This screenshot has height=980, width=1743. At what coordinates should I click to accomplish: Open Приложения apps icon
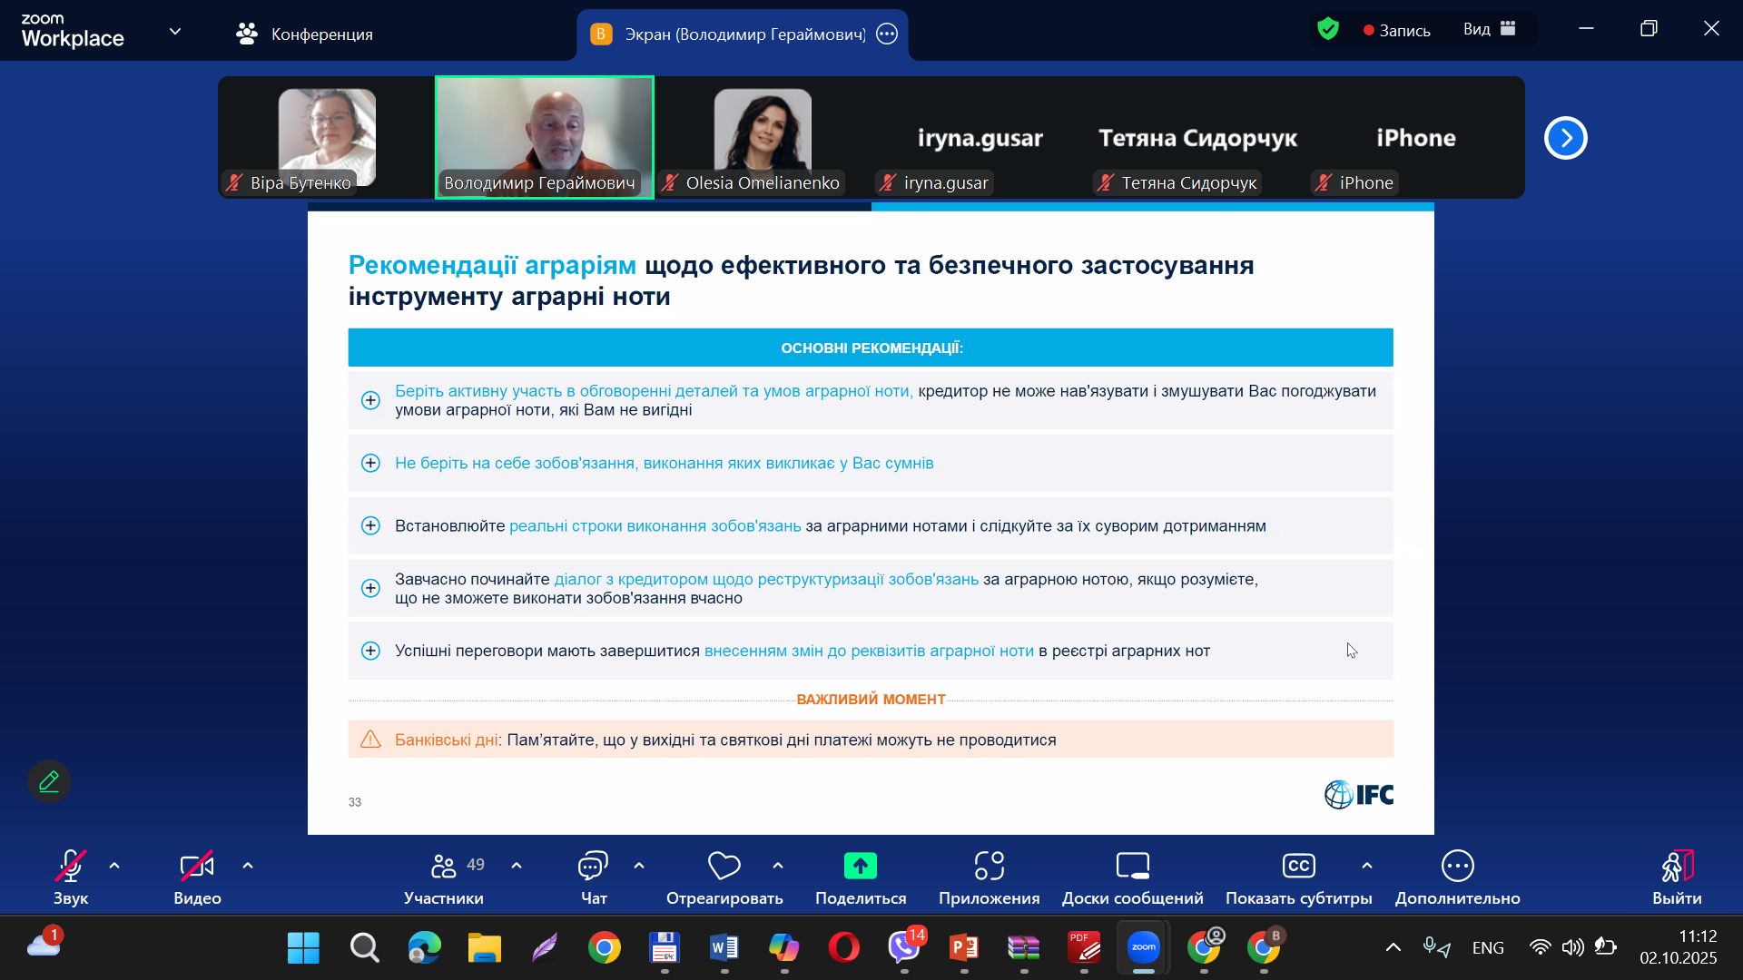coord(989,867)
